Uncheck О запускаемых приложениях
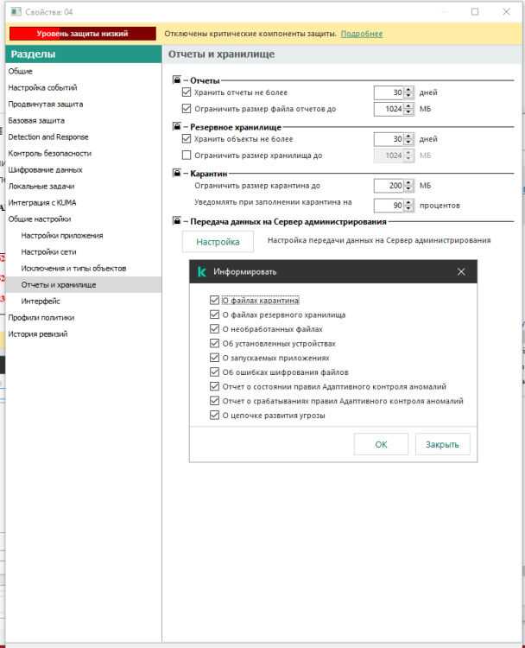The image size is (525, 648). coord(214,358)
